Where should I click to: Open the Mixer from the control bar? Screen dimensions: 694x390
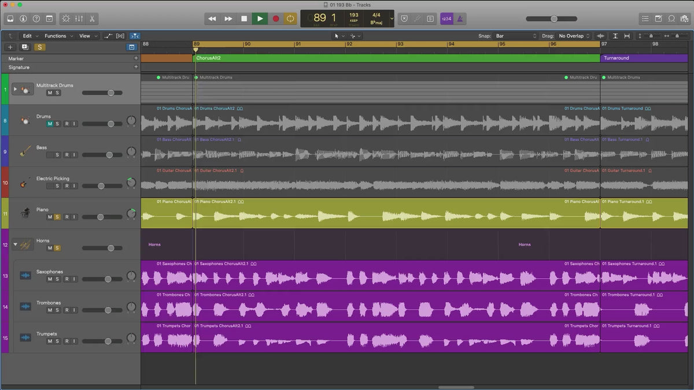(x=79, y=18)
